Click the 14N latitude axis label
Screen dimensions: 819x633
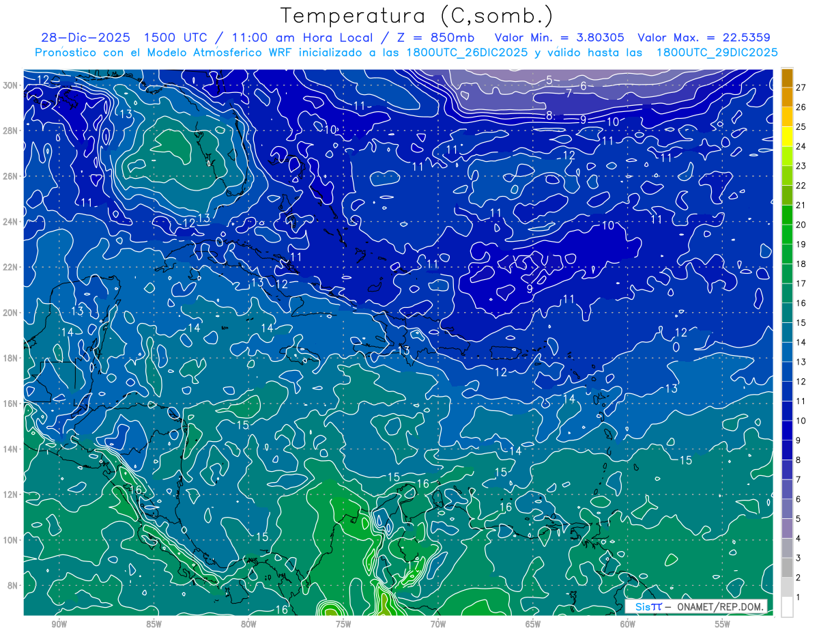[10, 449]
